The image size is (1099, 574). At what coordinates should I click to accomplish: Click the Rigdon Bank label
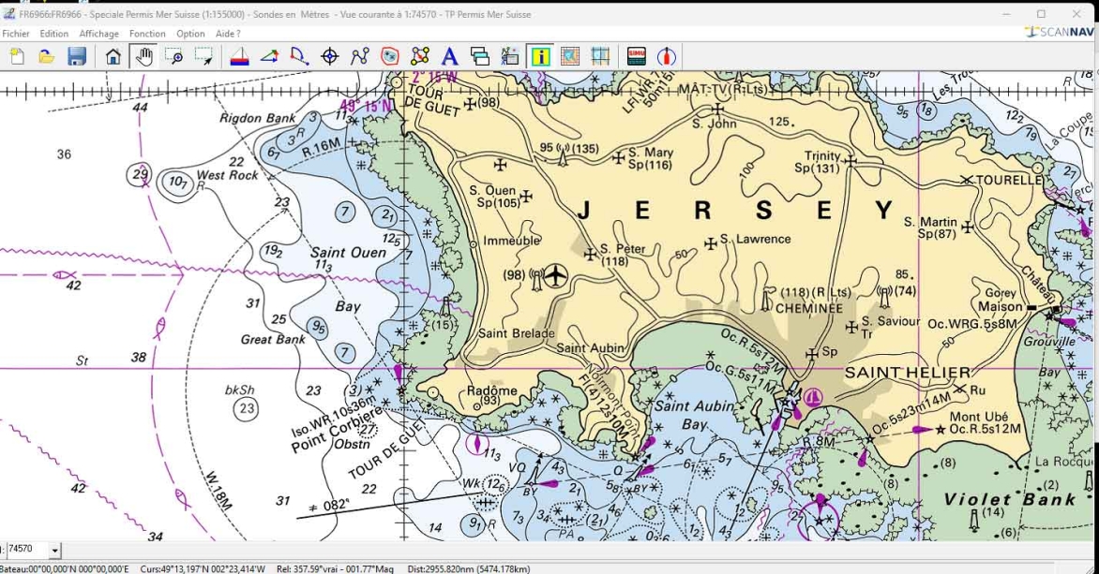pos(258,118)
